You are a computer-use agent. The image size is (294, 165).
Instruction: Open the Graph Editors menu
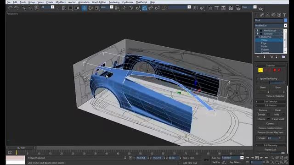[x=99, y=2]
